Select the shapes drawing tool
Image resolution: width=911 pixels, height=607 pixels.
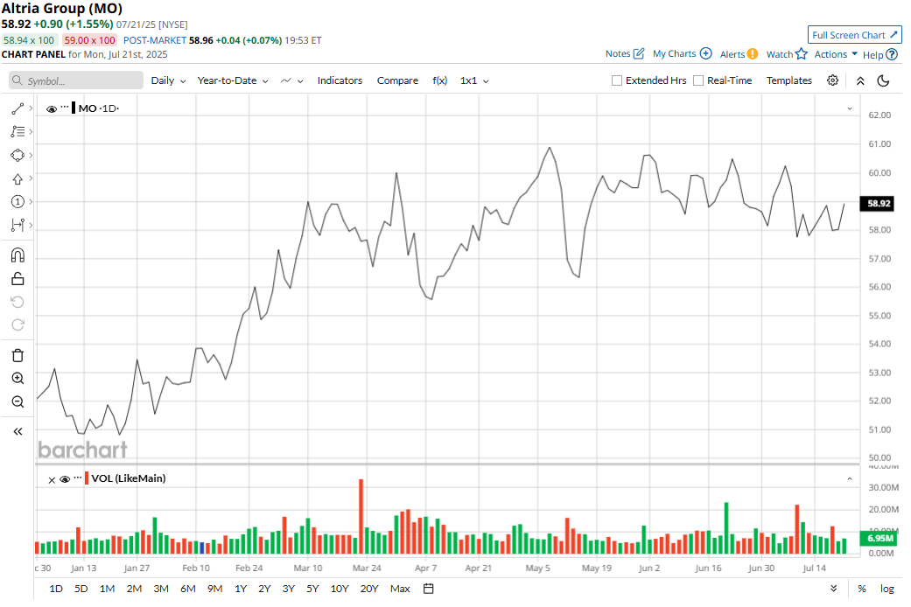tap(18, 155)
